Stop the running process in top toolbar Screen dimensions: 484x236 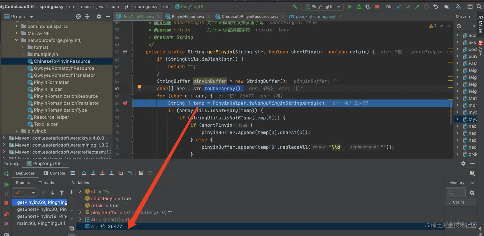click(377, 7)
